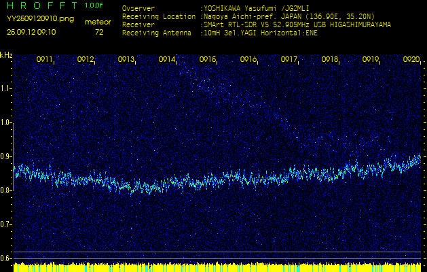Click the 0.7 kHz axis label
Viewport: 427px width, 272px height.
click(7, 224)
